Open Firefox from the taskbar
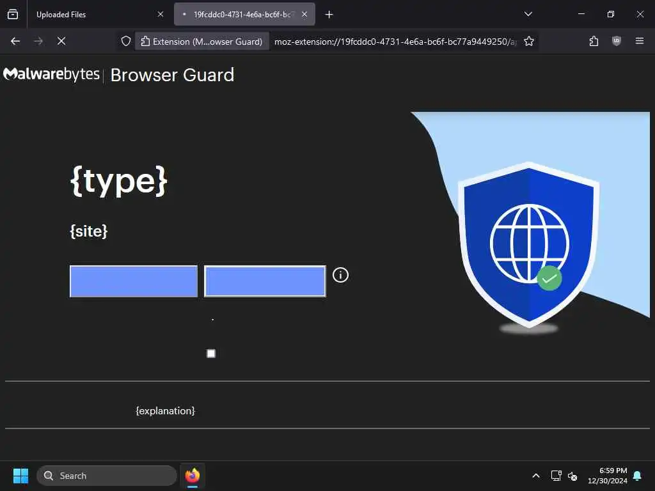This screenshot has width=655, height=491. [193, 476]
